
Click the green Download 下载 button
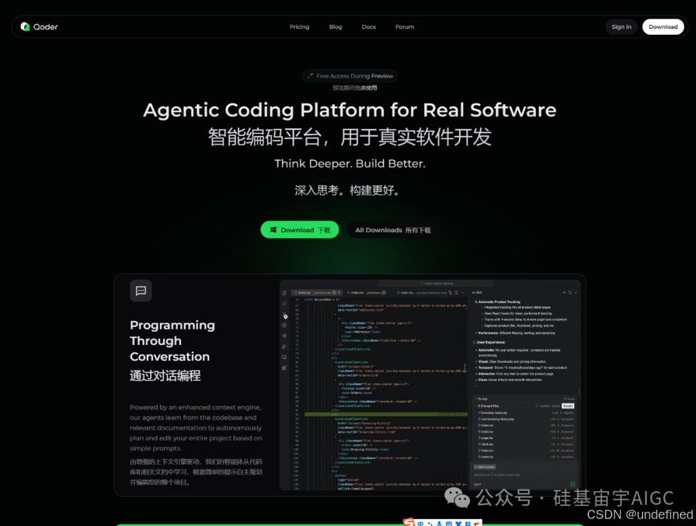(x=300, y=229)
